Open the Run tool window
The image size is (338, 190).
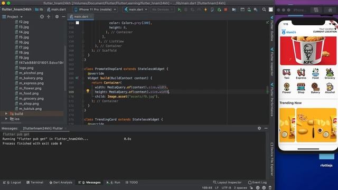tap(114, 183)
